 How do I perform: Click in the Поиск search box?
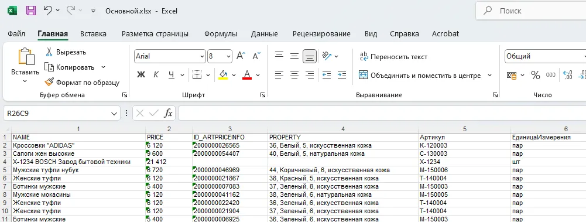pyautogui.click(x=531, y=11)
